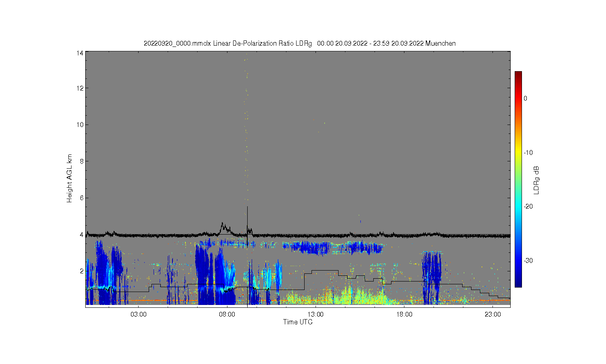Click the '23:00' time axis tick label
The height and width of the screenshot is (364, 606).
pyautogui.click(x=492, y=315)
